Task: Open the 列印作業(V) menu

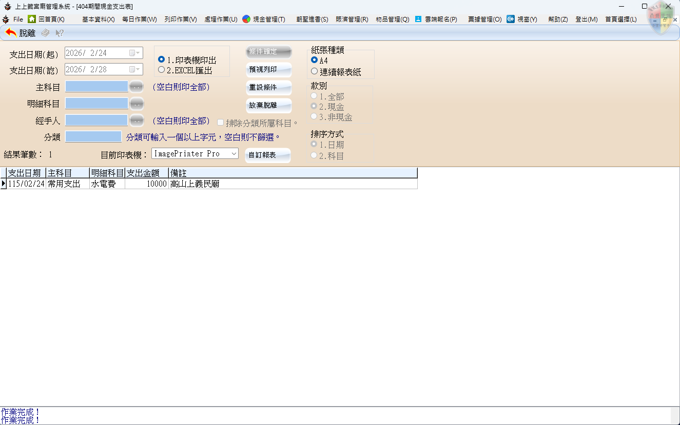Action: pos(181,19)
